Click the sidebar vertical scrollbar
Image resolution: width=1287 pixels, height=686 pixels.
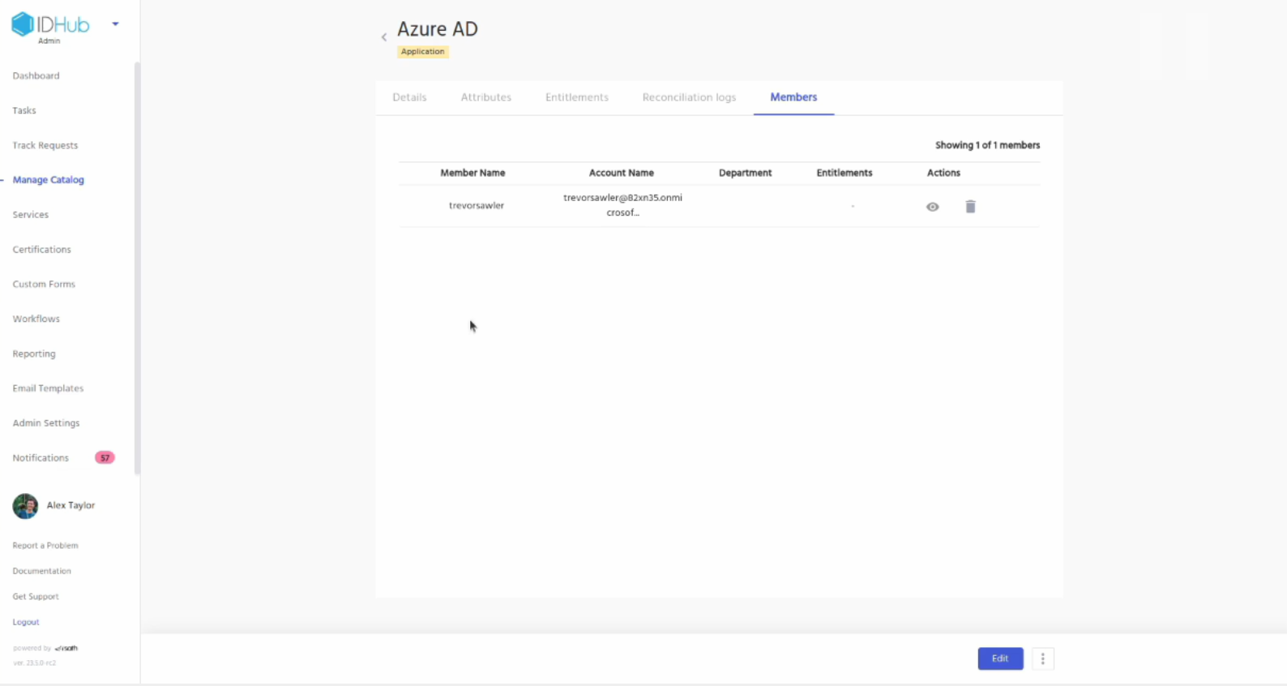pyautogui.click(x=137, y=268)
